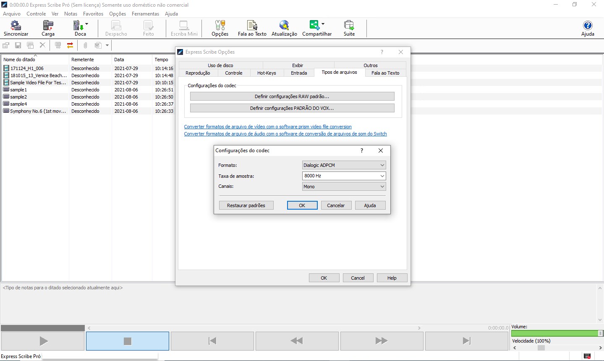Screen dimensions: 604x361
Task: Open the Ver menu
Action: tap(55, 14)
